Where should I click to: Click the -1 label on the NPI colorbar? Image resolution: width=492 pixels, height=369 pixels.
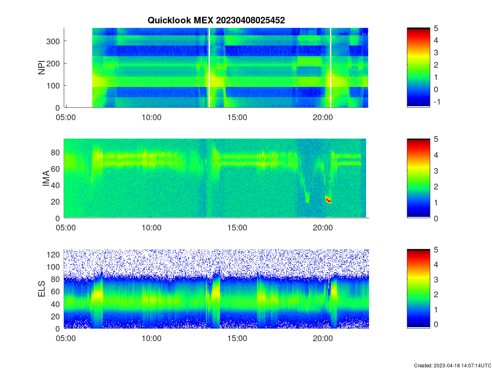pyautogui.click(x=437, y=101)
